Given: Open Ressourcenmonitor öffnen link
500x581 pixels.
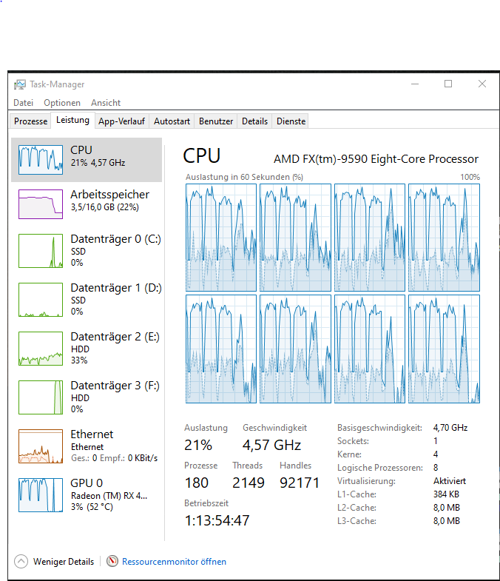Looking at the screenshot, I should click(174, 562).
